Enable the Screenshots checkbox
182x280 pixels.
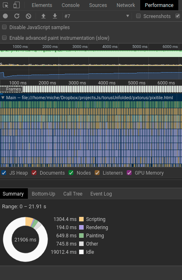(138, 16)
